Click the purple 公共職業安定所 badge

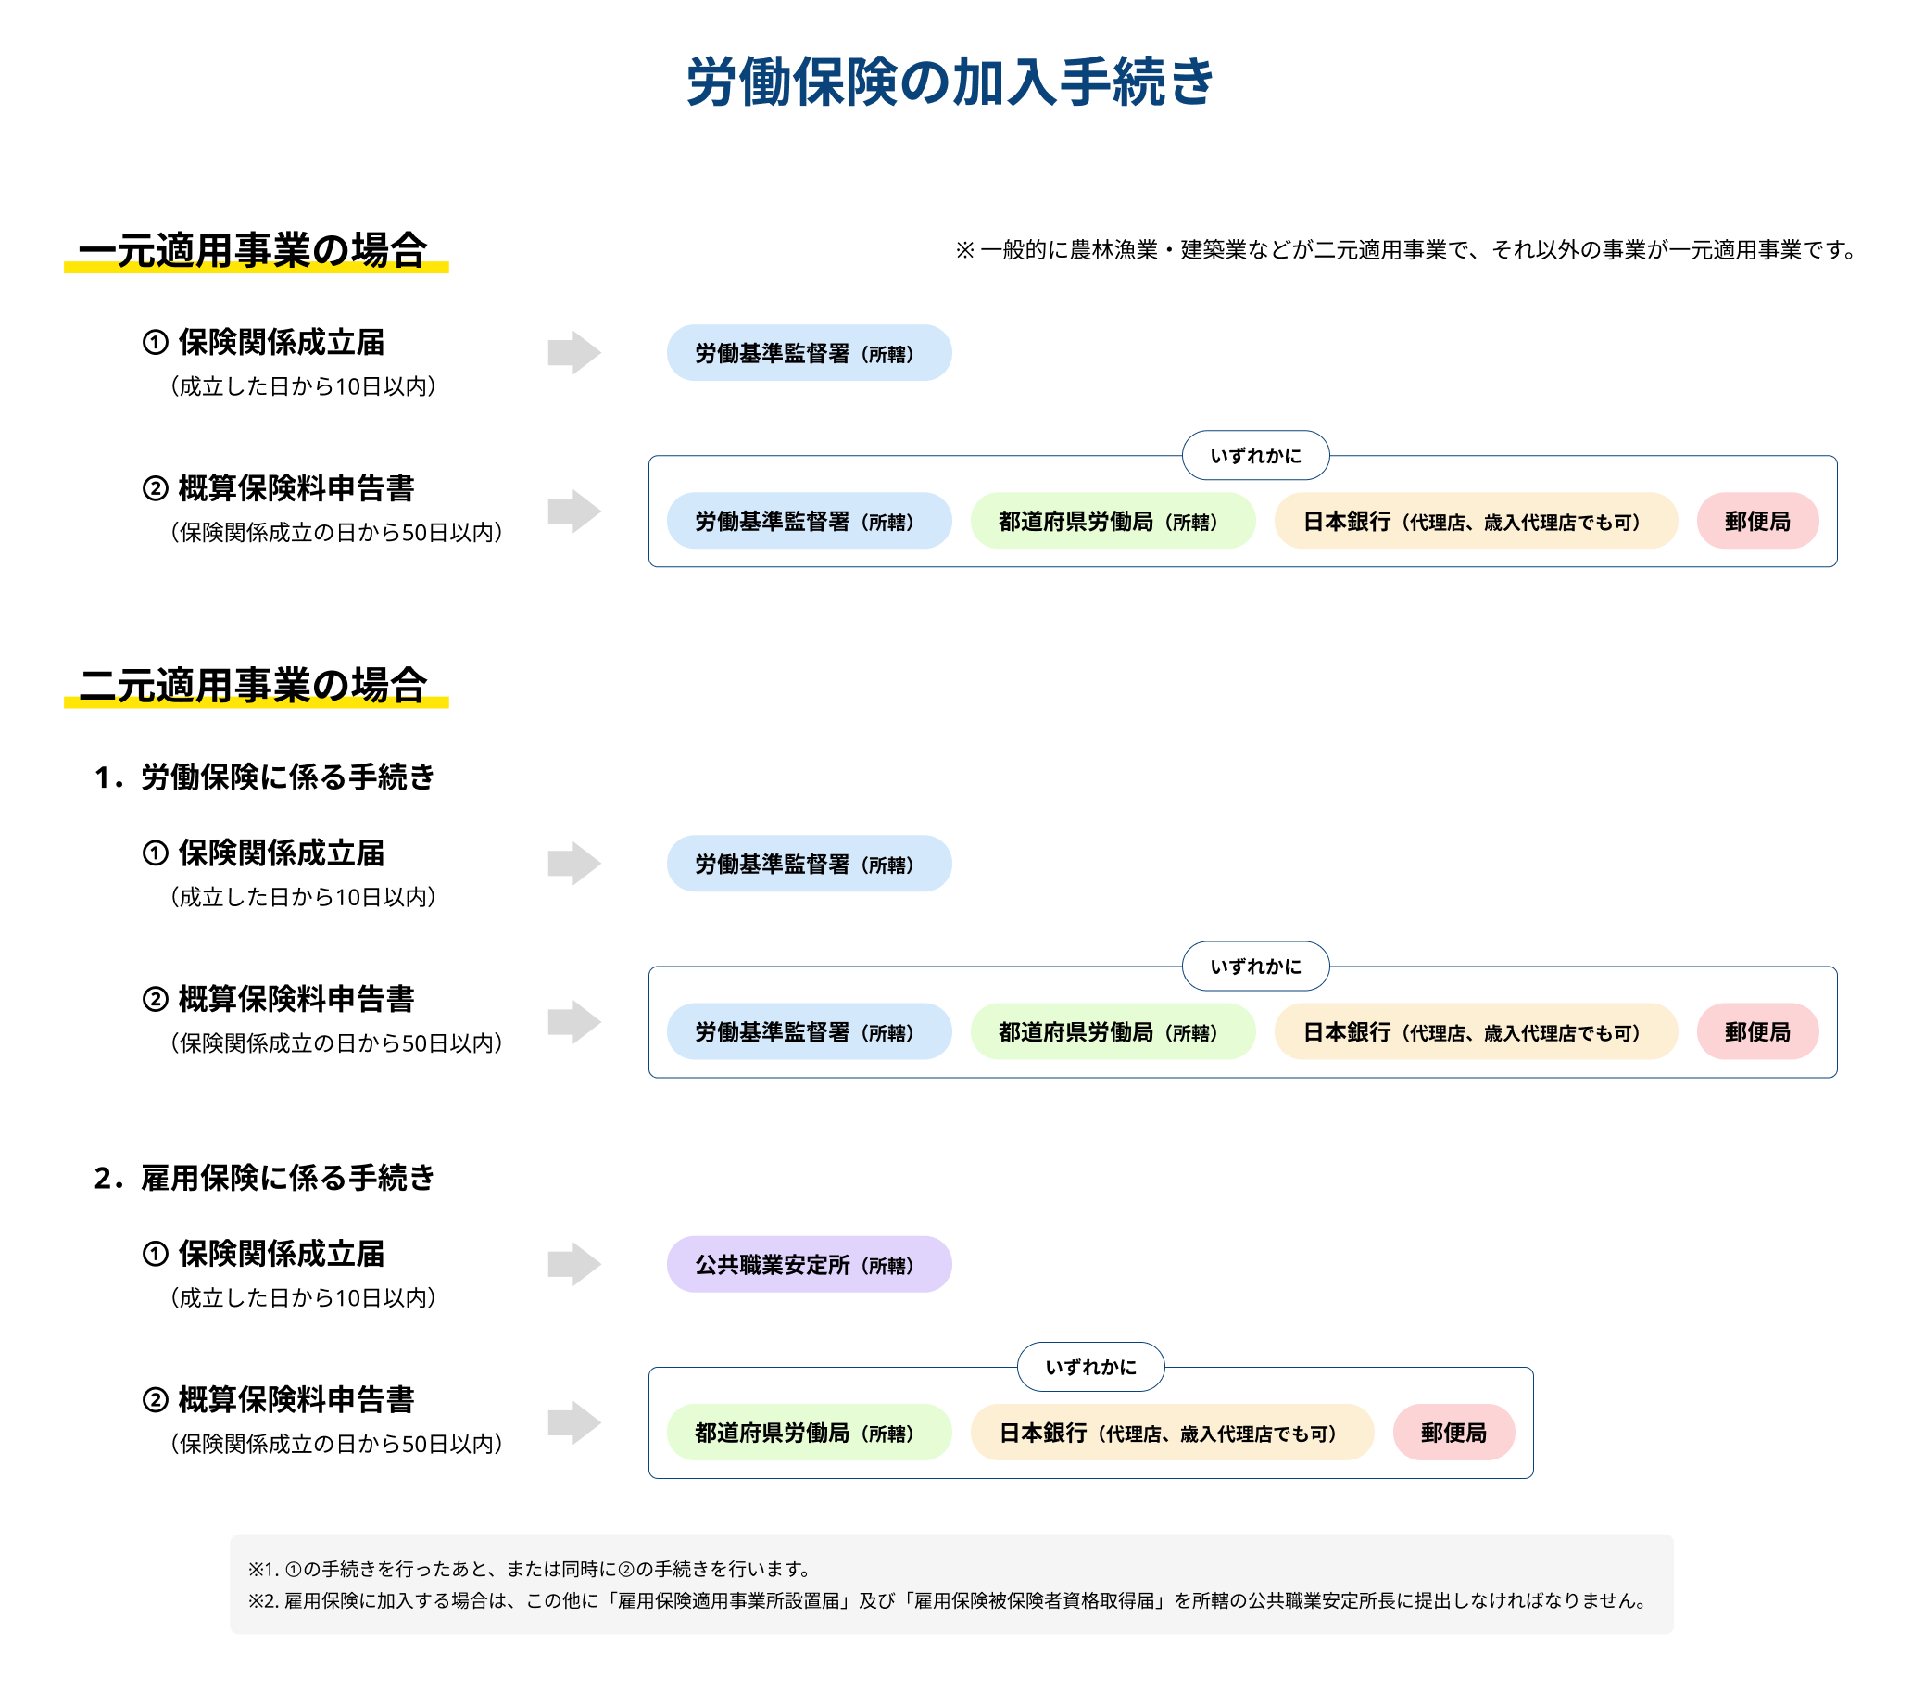810,1263
